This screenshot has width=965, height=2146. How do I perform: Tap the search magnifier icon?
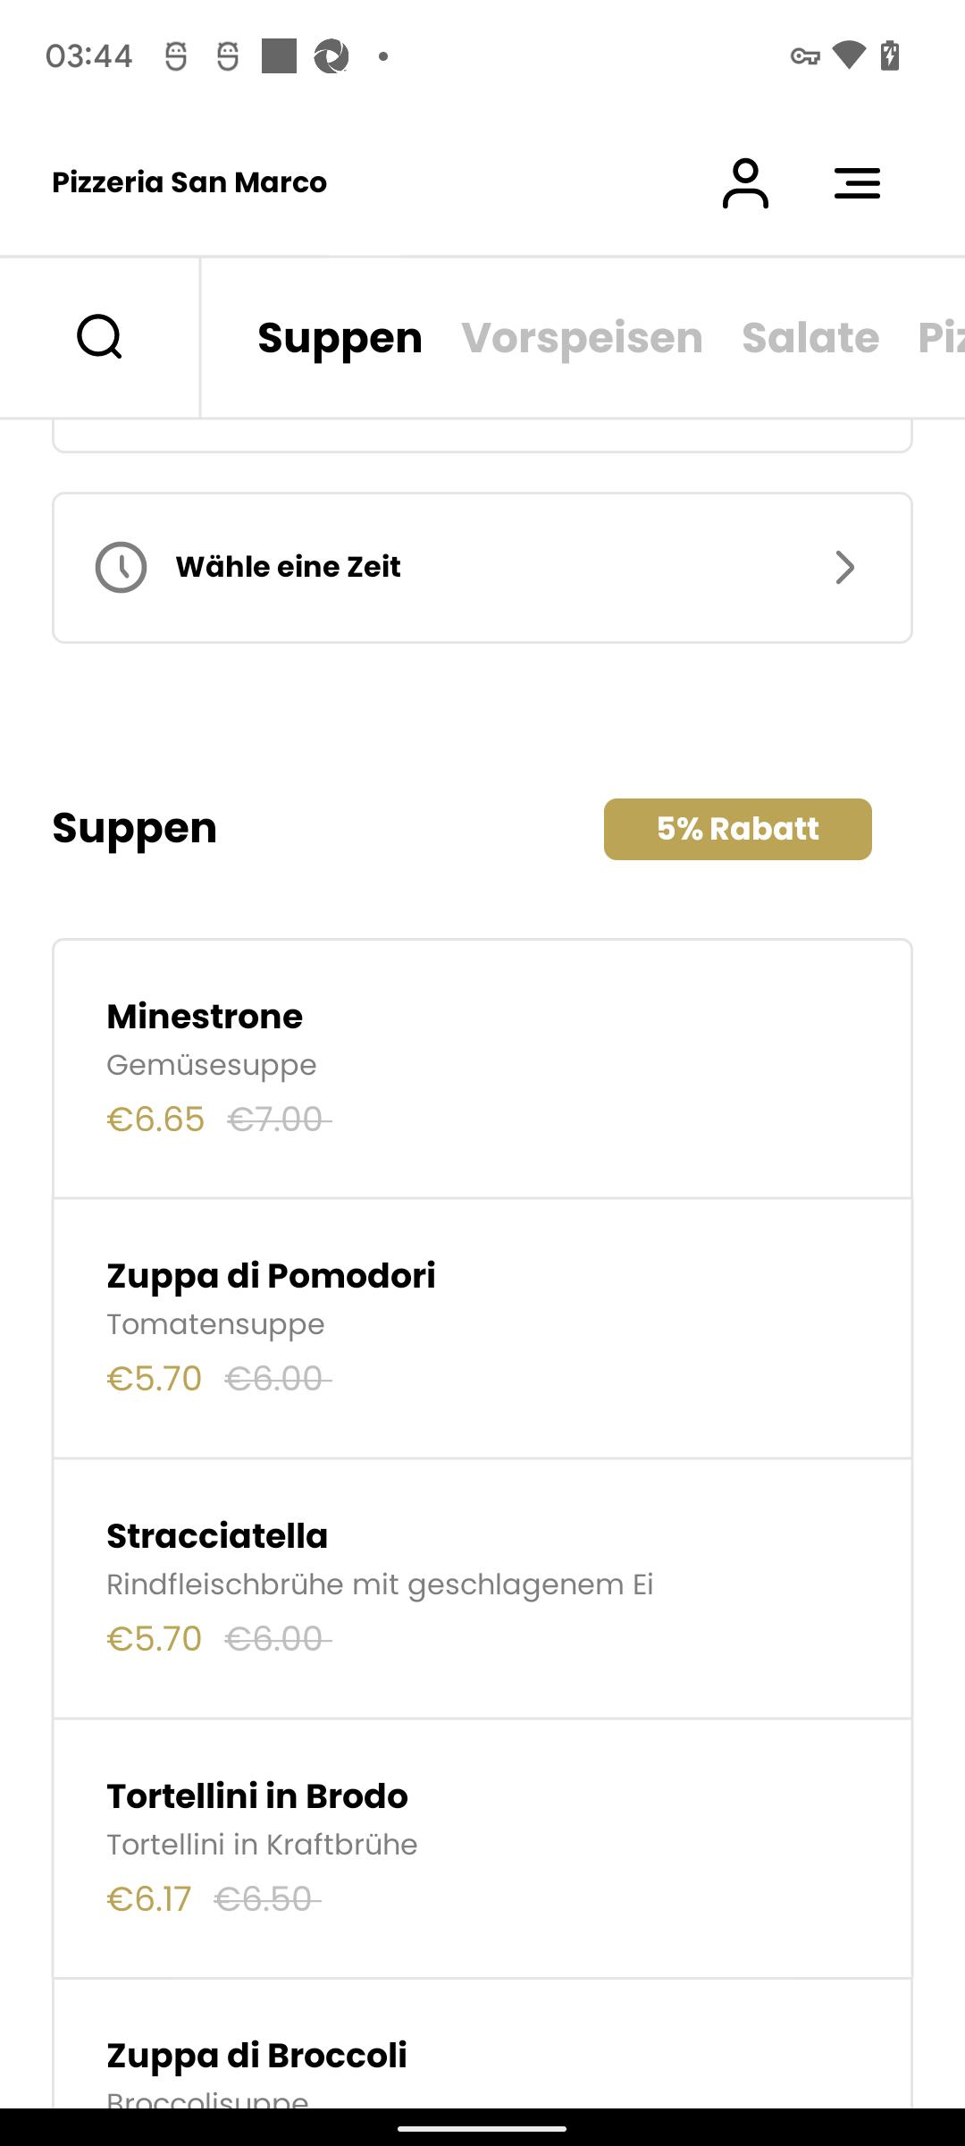(x=99, y=337)
